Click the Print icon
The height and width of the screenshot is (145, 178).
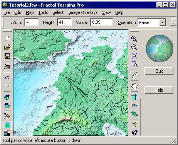[7, 67]
